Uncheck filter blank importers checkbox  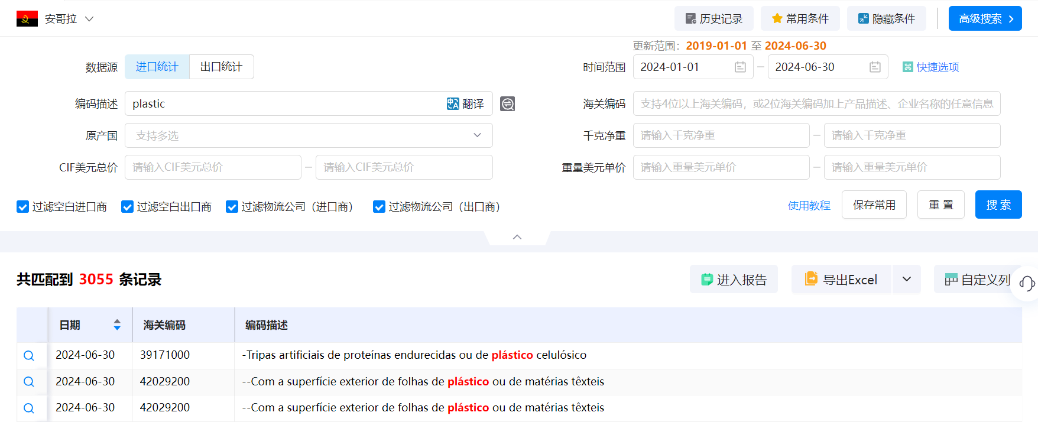pos(23,207)
